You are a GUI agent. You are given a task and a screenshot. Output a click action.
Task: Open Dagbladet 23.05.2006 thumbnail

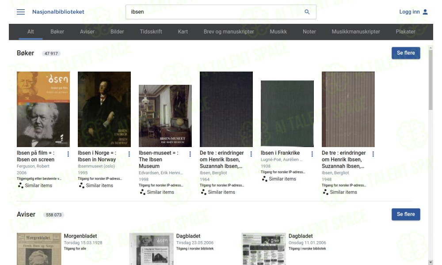151,249
